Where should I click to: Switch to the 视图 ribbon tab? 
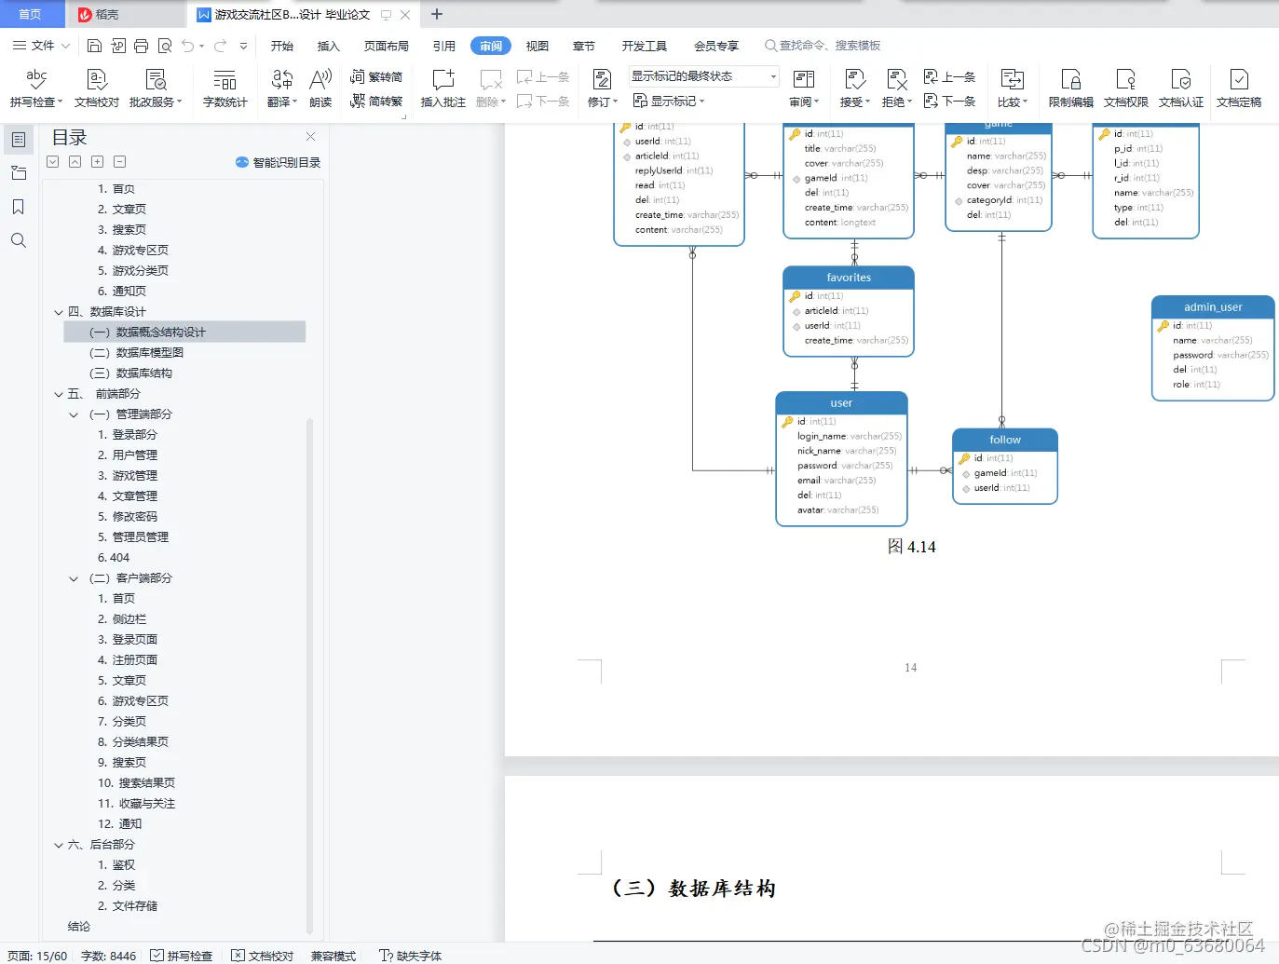tap(537, 46)
